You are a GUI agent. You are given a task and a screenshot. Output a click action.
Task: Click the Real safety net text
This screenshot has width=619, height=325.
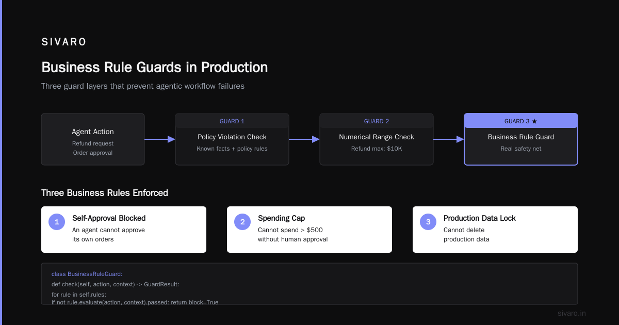tap(521, 149)
